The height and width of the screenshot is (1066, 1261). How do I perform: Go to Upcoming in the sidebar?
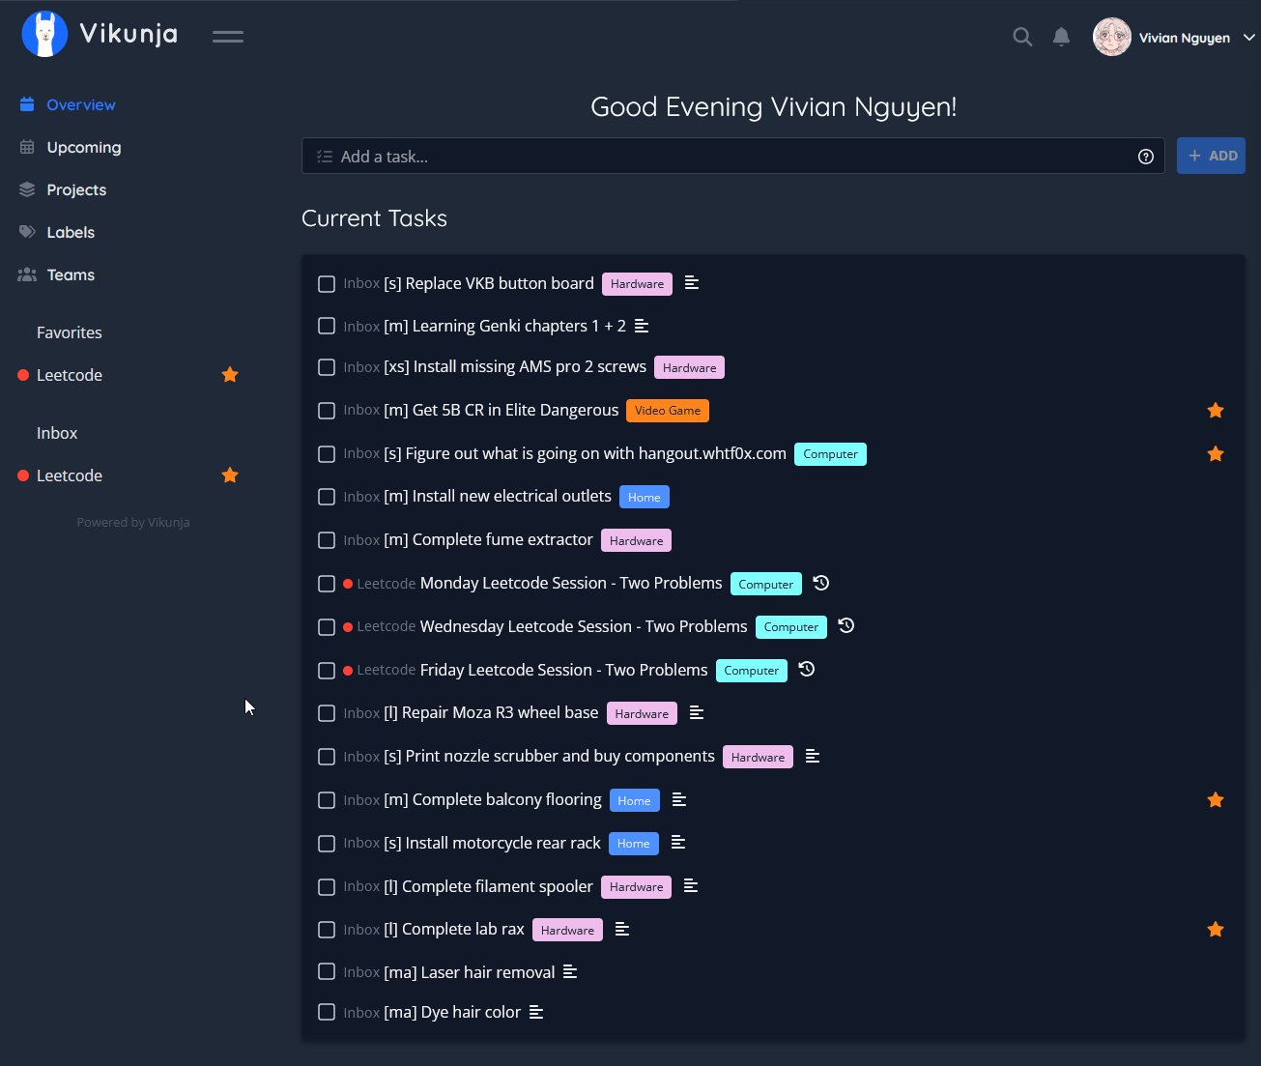click(x=83, y=147)
